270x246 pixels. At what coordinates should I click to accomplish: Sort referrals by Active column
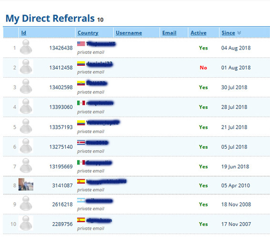199,33
